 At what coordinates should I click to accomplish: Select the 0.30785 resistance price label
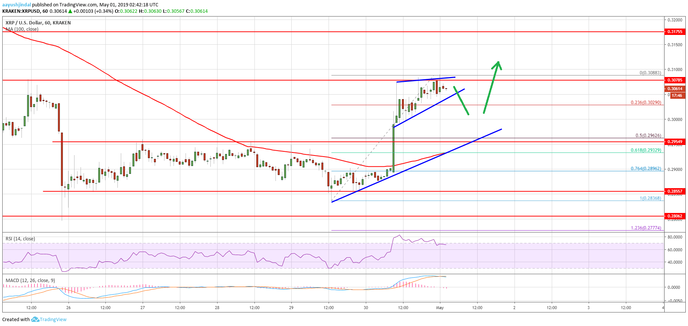[x=675, y=80]
